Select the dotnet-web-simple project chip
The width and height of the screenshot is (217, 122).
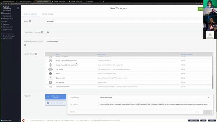click(x=56, y=103)
